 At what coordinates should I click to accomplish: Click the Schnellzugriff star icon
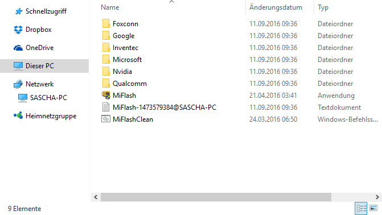(19, 11)
